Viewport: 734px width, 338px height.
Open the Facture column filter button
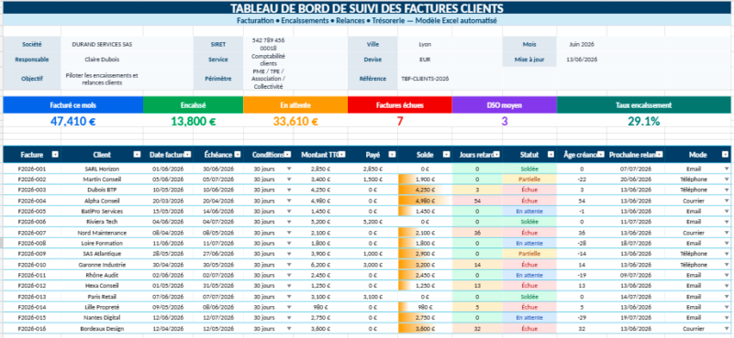55,154
